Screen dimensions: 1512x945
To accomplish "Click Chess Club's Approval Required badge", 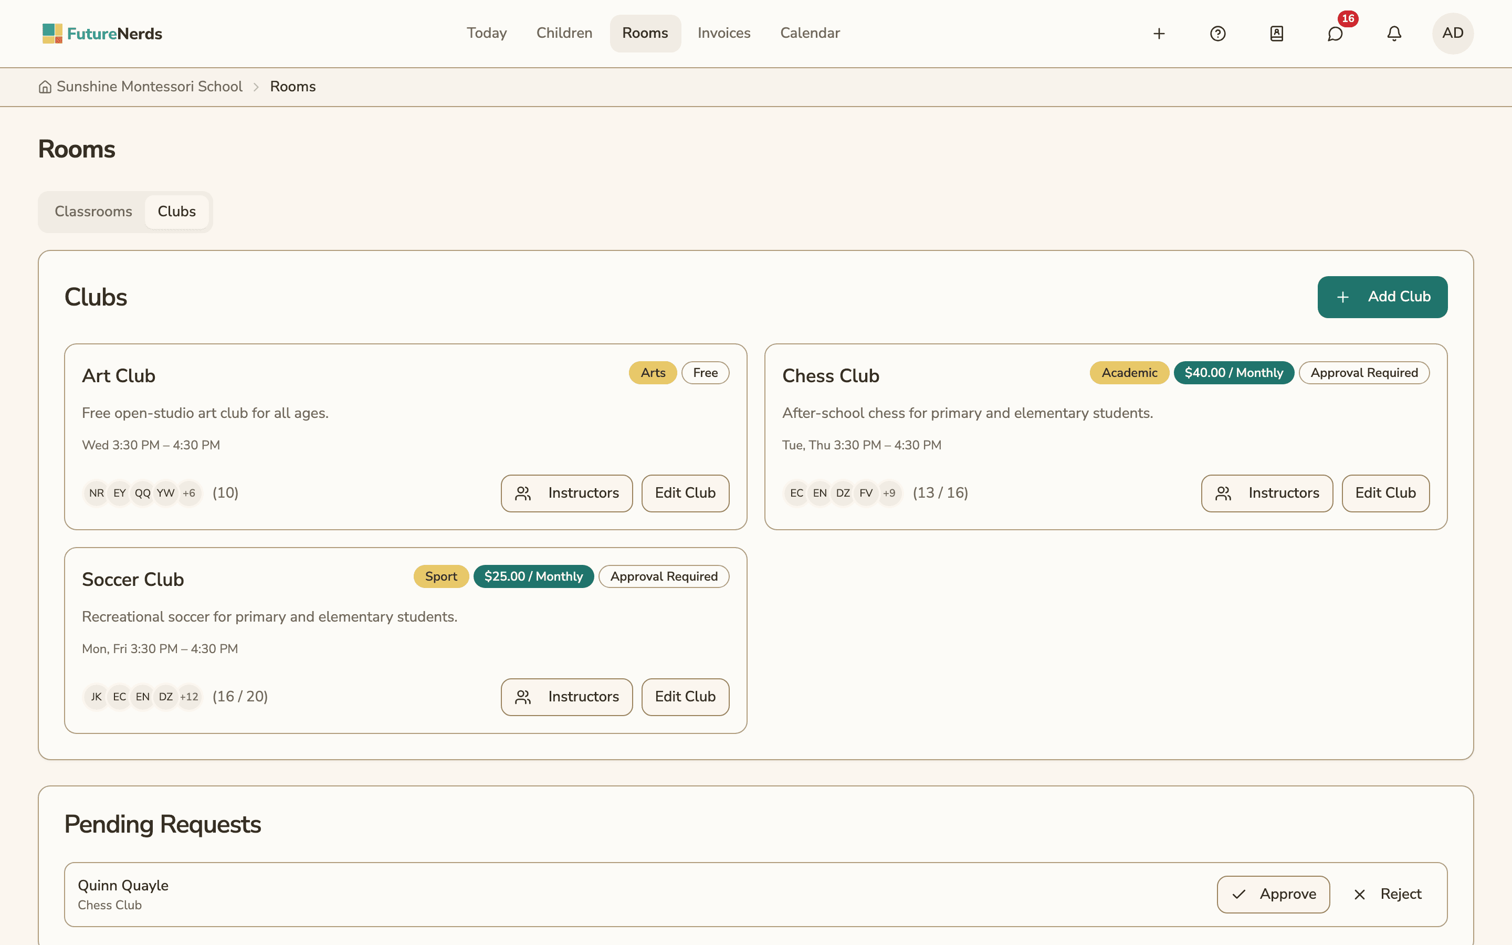I will point(1364,373).
